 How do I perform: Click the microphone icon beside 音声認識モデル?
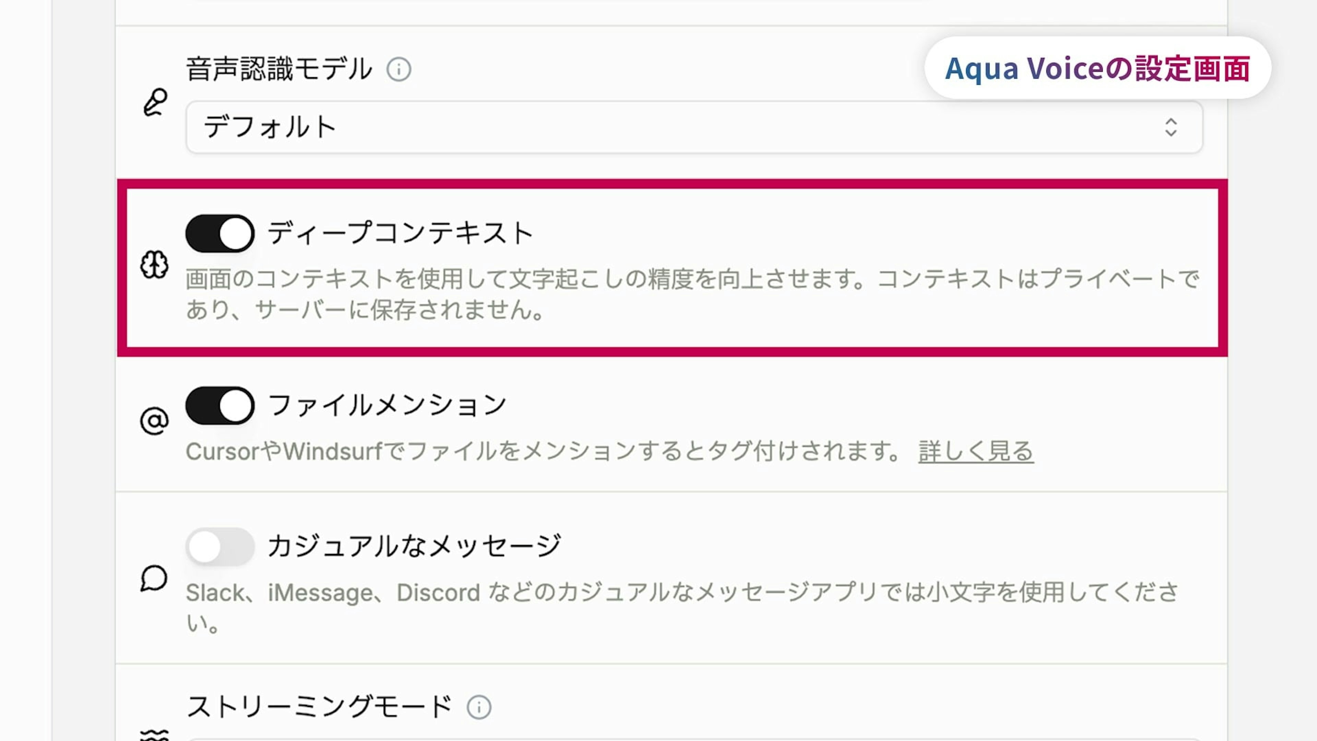pos(155,102)
